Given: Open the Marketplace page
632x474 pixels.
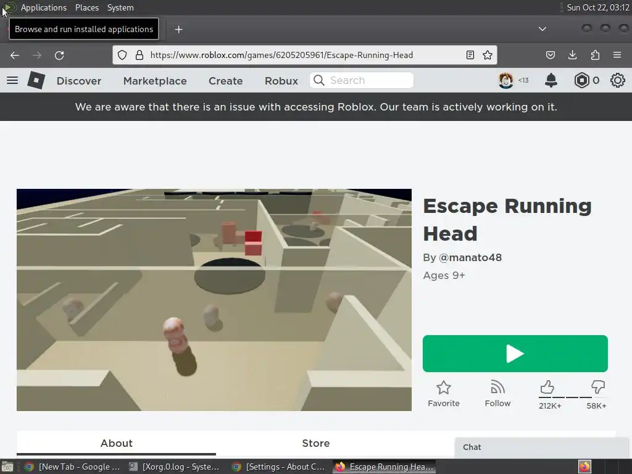Looking at the screenshot, I should point(155,81).
